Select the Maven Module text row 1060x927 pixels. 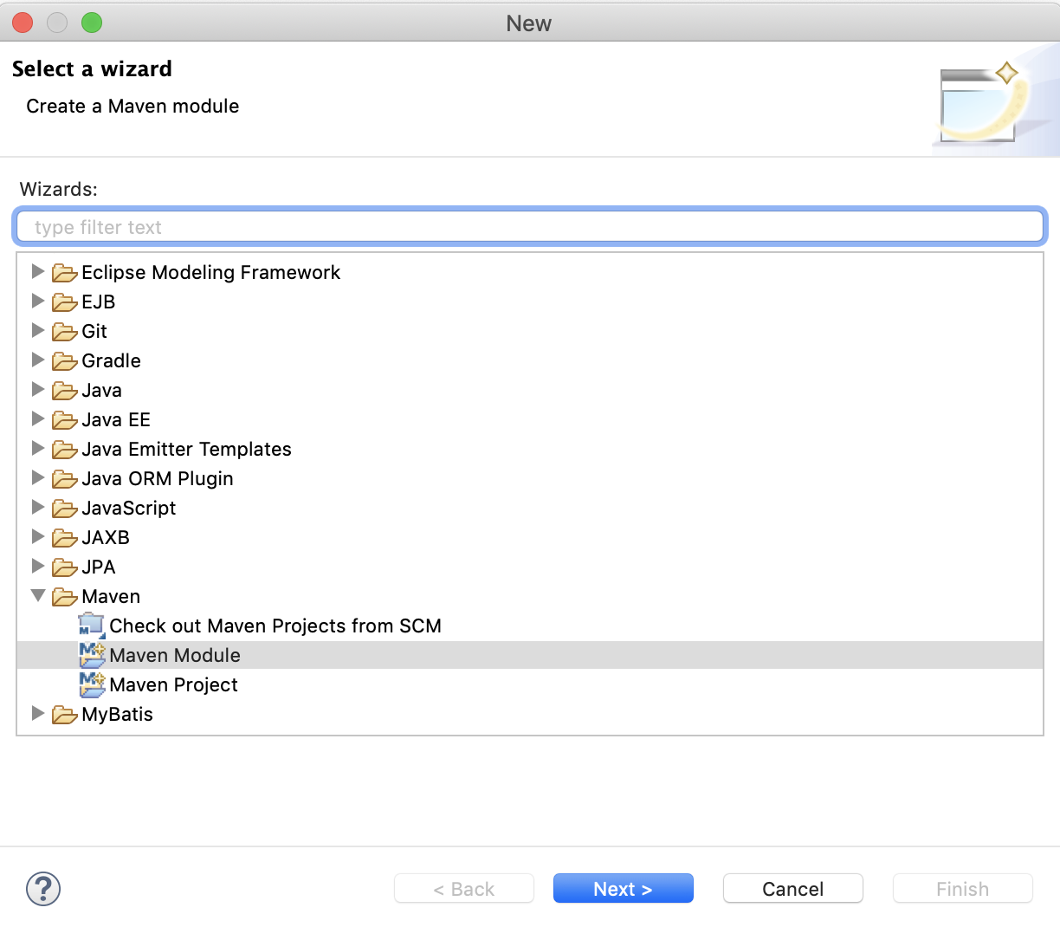[530, 655]
